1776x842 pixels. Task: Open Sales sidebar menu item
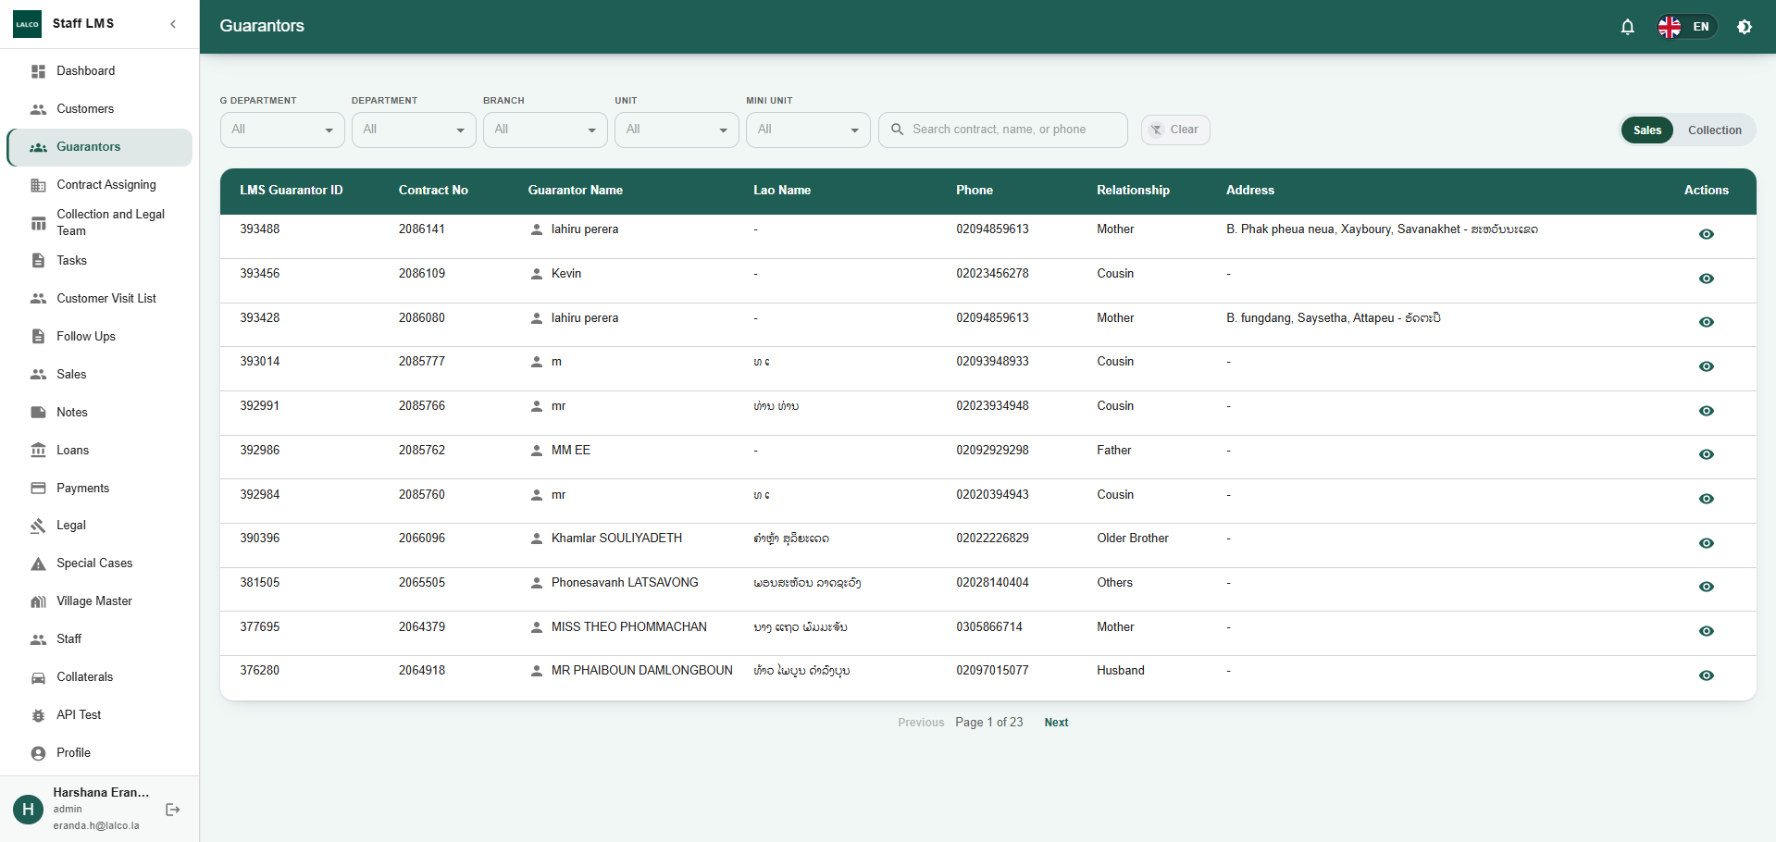click(x=100, y=375)
